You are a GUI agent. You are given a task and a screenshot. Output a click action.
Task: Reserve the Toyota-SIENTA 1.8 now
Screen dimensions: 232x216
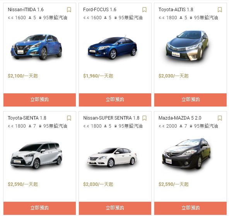[x=40, y=208]
